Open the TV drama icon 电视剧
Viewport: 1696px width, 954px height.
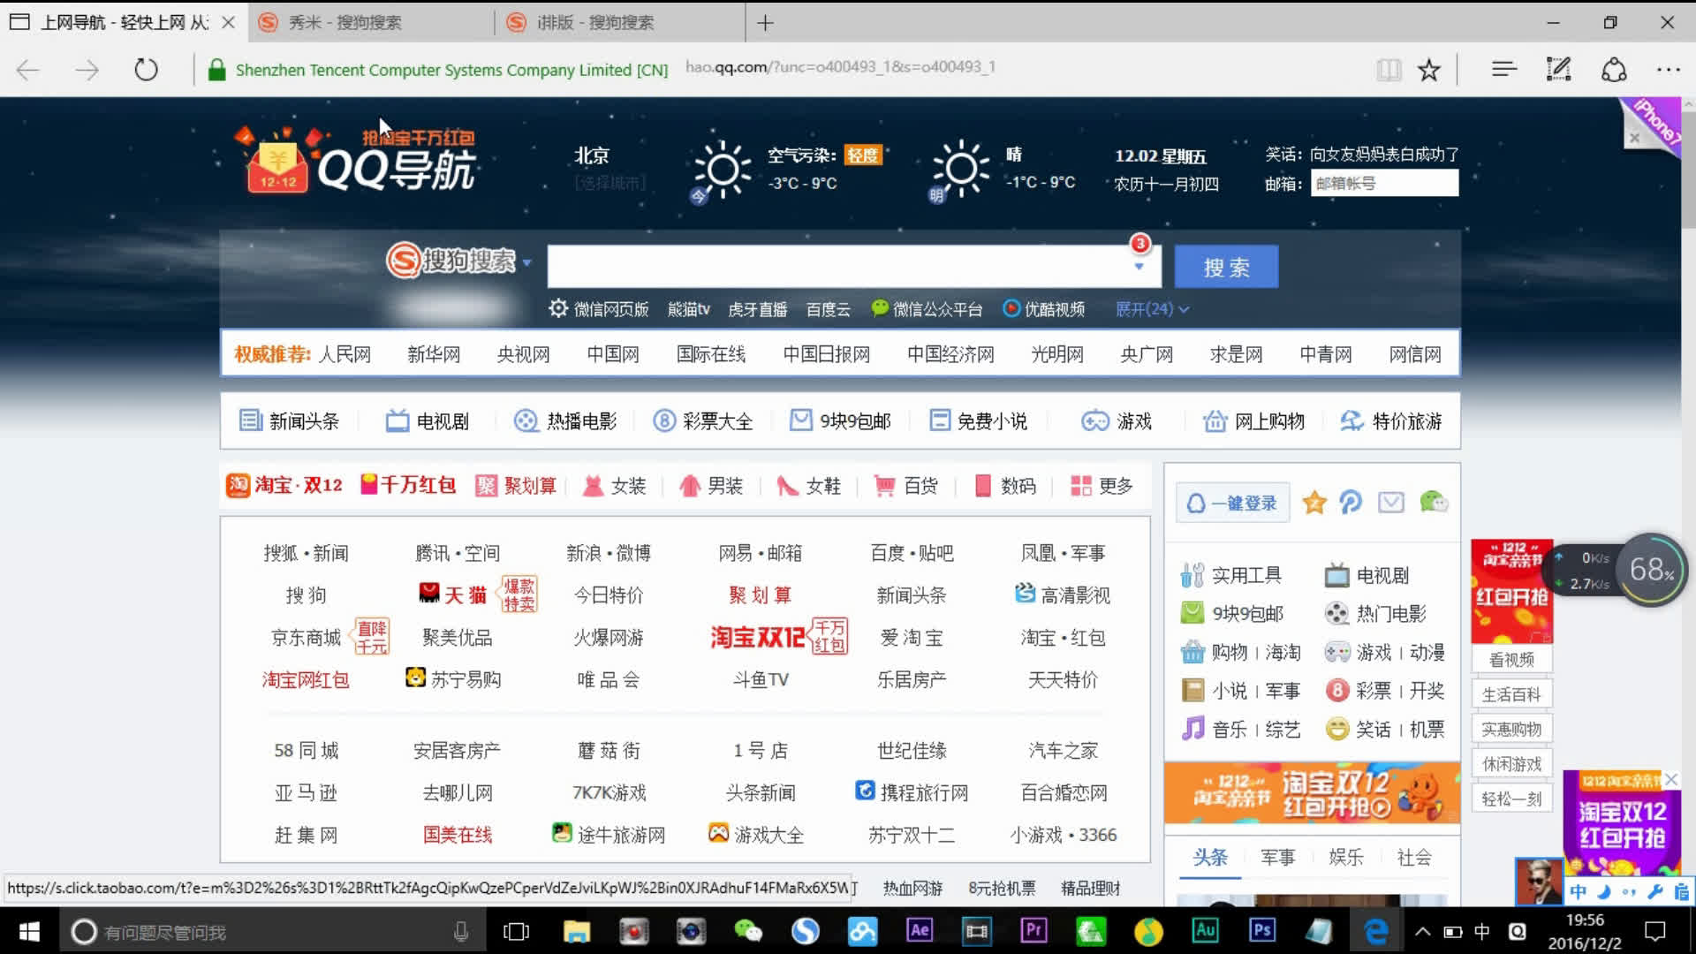[397, 420]
